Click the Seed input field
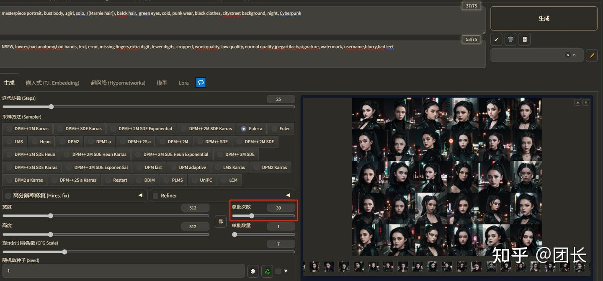 click(x=123, y=271)
